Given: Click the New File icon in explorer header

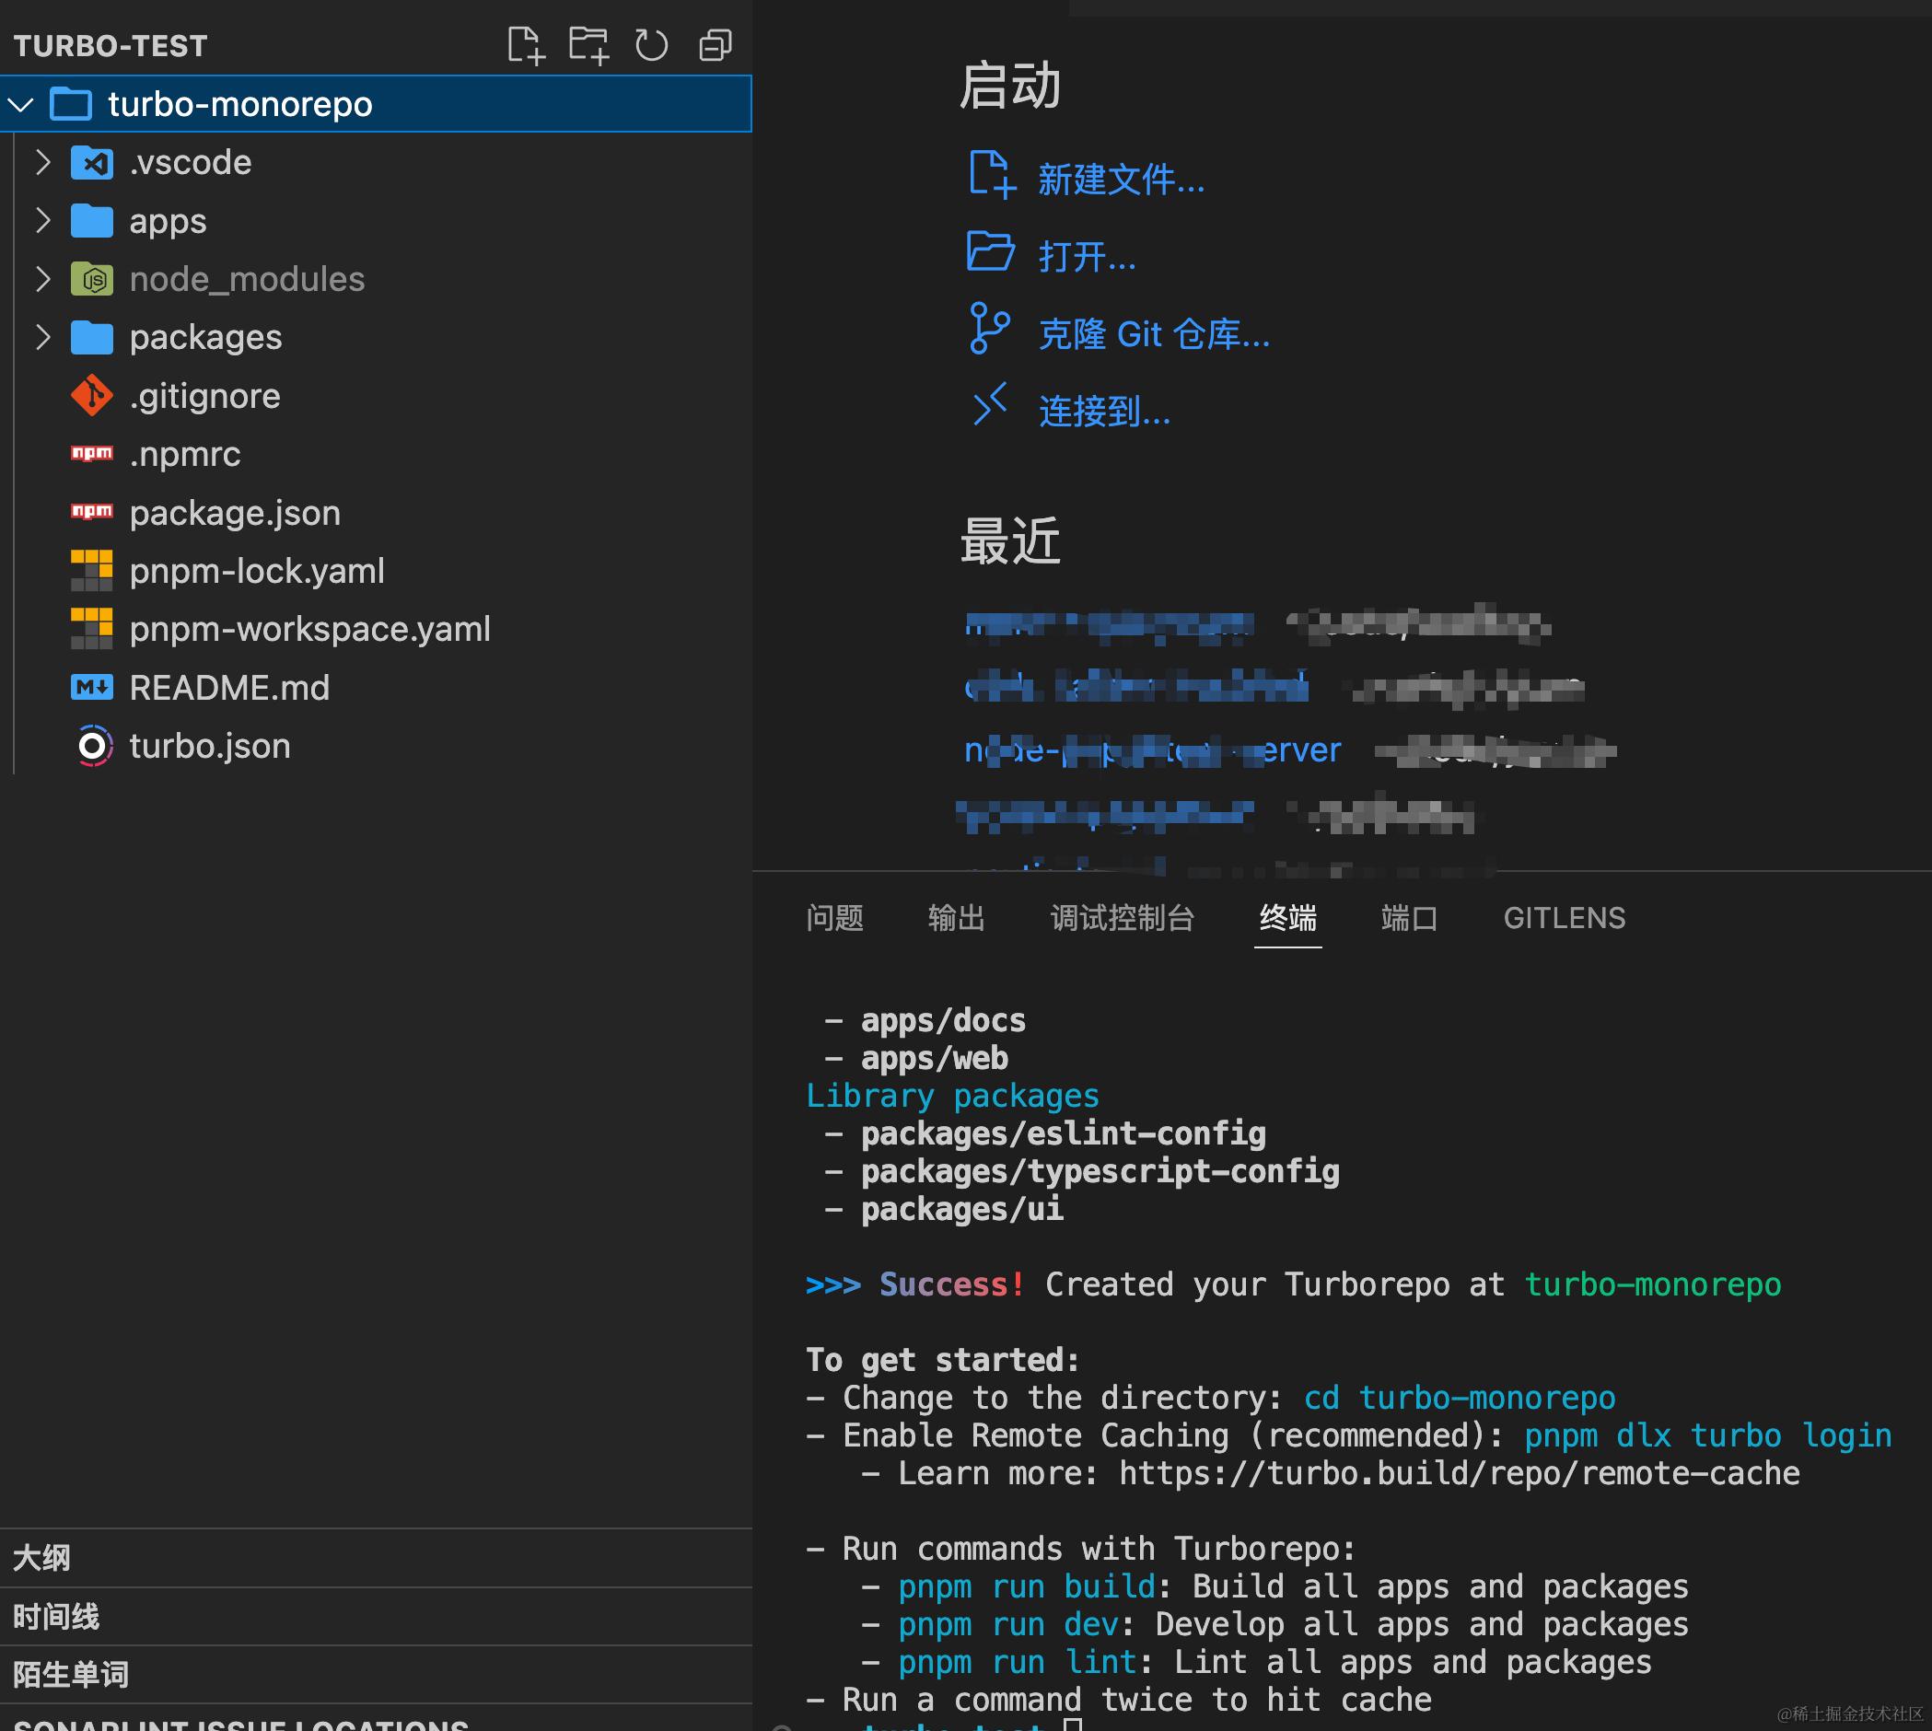Looking at the screenshot, I should click(x=525, y=45).
